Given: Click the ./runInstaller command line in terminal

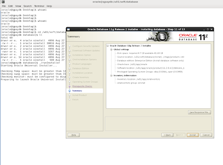Looking at the screenshot, I should [30, 63].
